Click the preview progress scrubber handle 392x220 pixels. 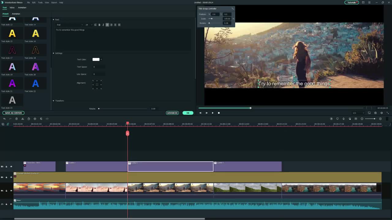click(251, 108)
